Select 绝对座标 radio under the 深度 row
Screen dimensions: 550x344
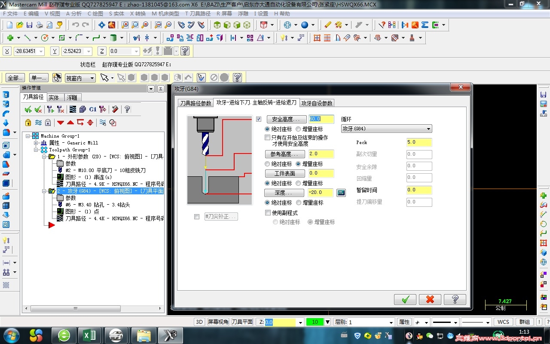[x=267, y=203]
